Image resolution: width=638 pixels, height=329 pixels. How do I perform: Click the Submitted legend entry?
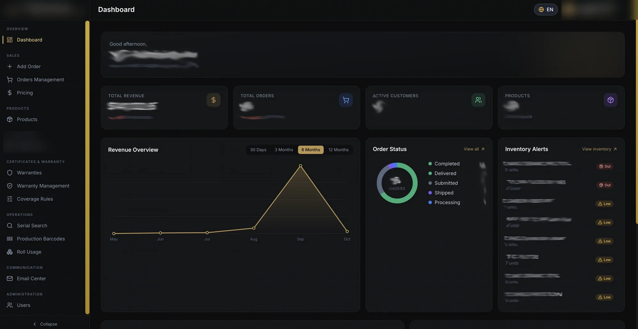click(x=443, y=183)
